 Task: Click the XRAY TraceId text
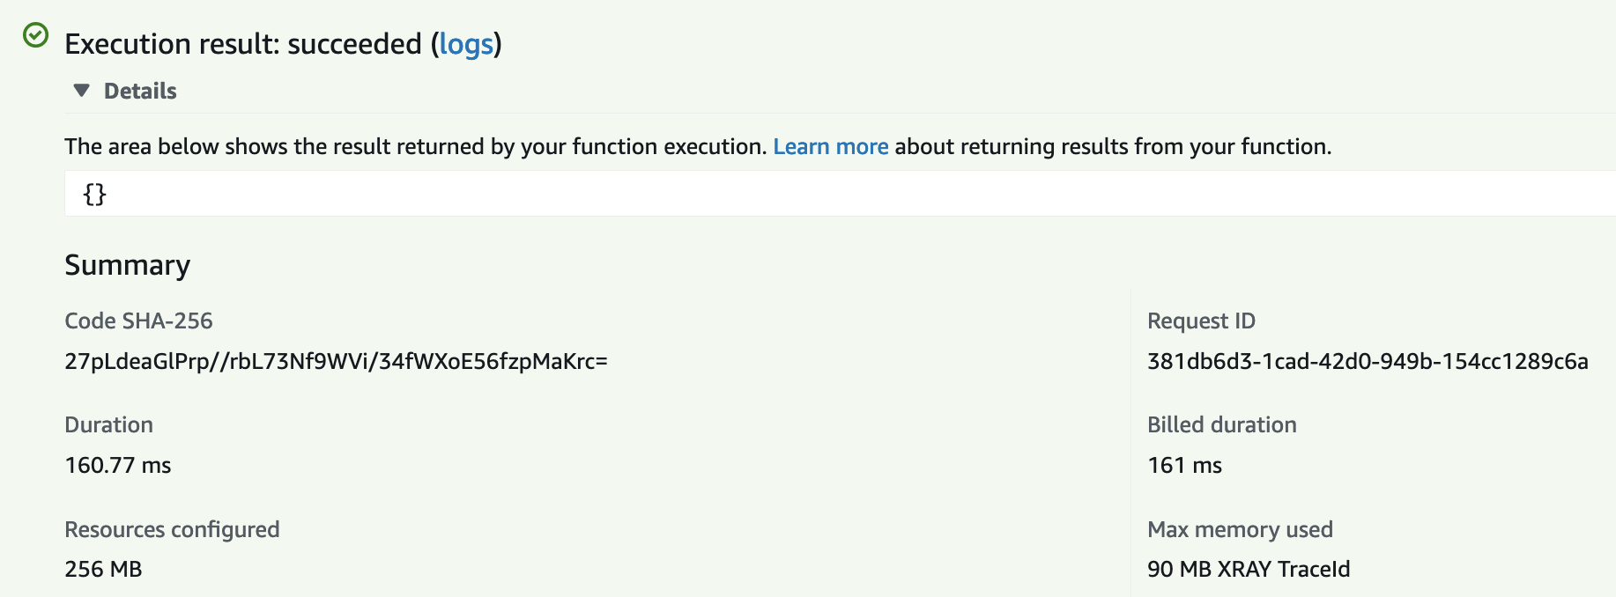pyautogui.click(x=1283, y=569)
